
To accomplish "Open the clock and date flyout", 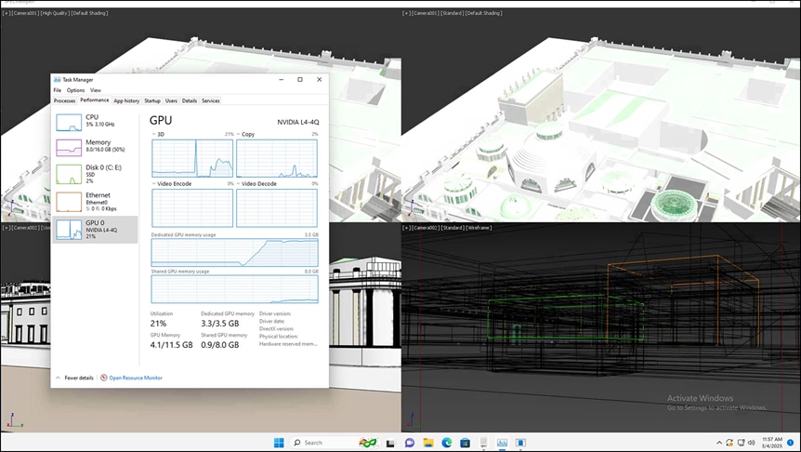I will [772, 443].
